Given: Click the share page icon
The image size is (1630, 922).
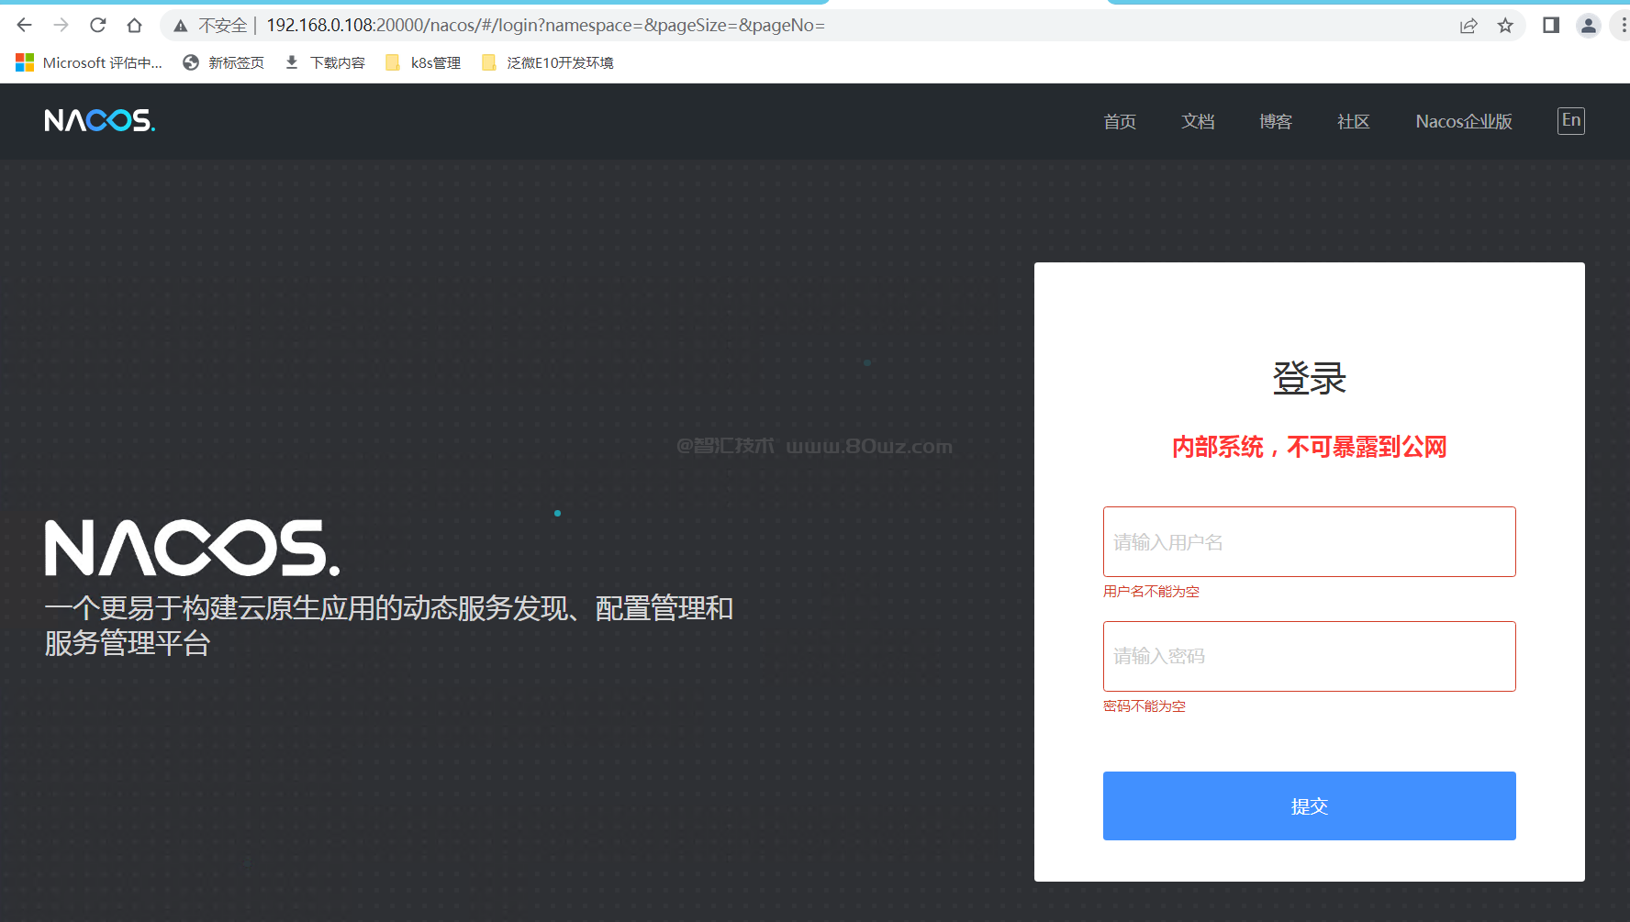Looking at the screenshot, I should coord(1468,26).
